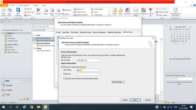This screenshot has width=196, height=110.
Task: Open the Move folder icon
Action: pos(115,12)
